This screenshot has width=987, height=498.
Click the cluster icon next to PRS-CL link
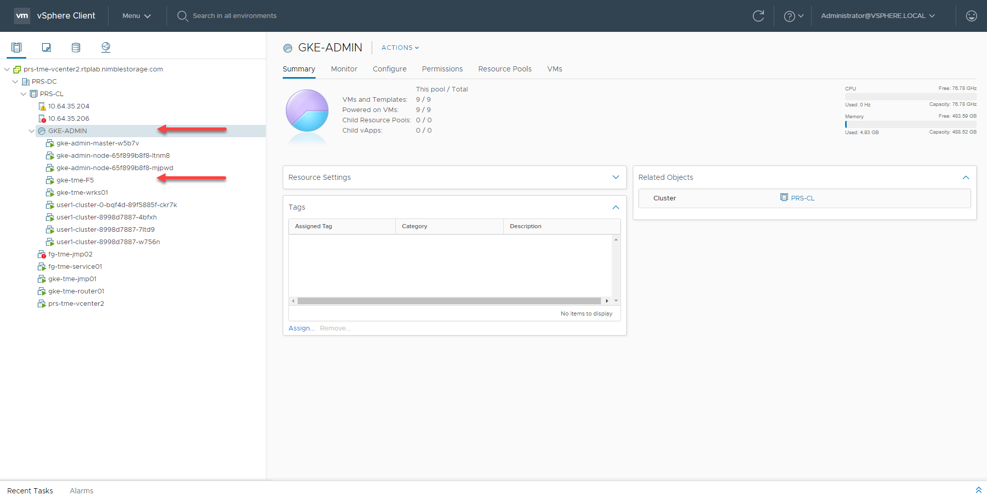coord(784,197)
